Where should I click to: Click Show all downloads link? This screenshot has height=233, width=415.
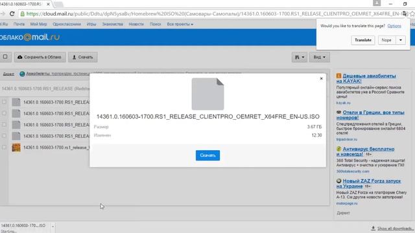[396, 228]
